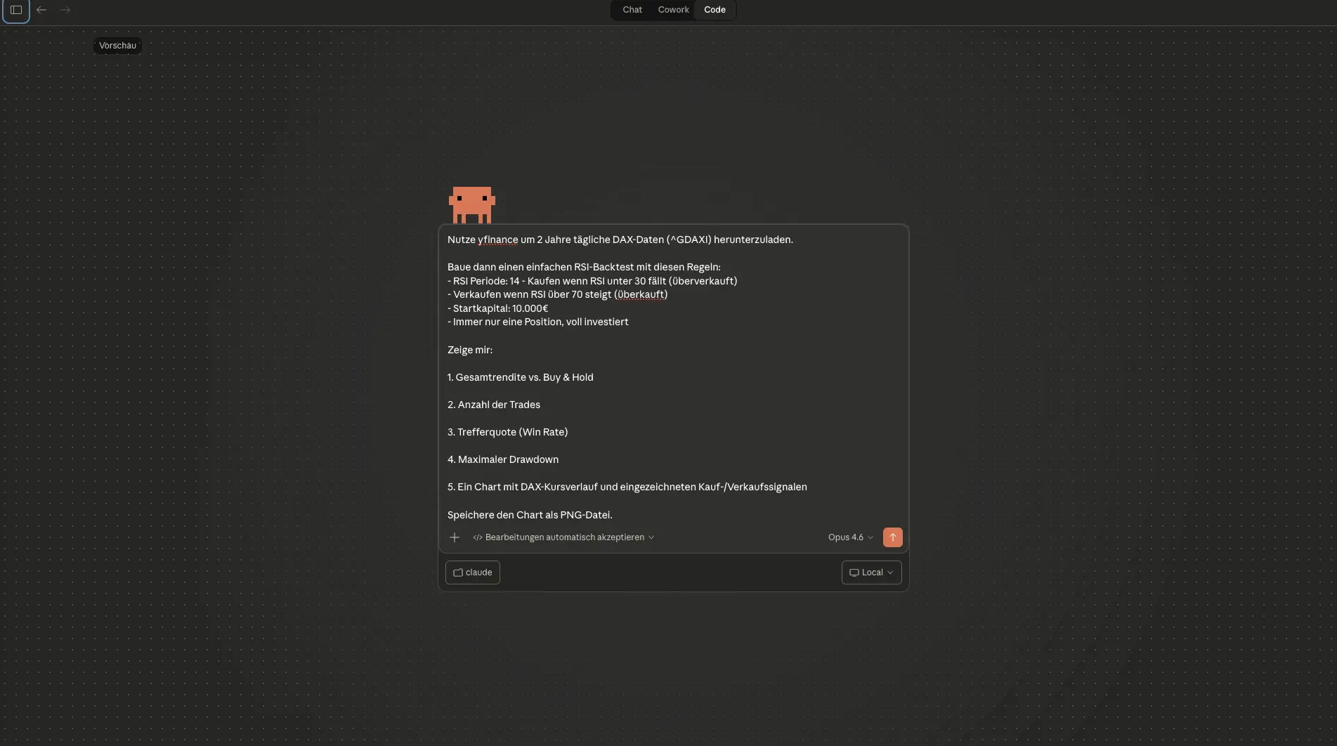
Task: Send the prompt with the orange arrow
Action: (892, 537)
